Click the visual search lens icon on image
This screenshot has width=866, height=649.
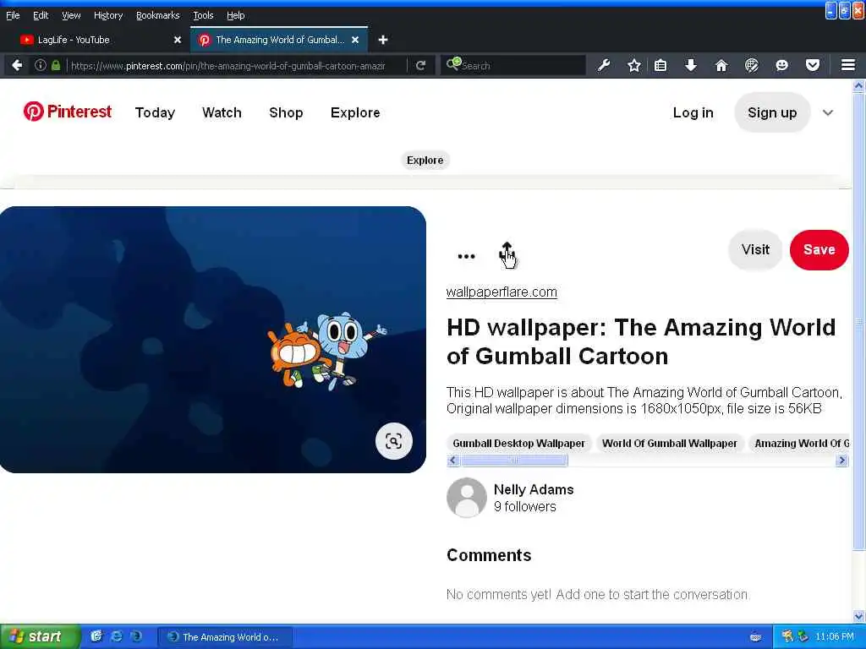pyautogui.click(x=394, y=441)
